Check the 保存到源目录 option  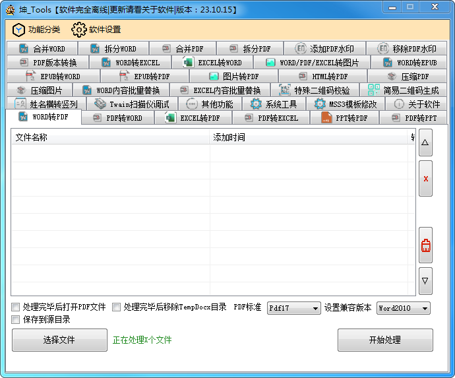pyautogui.click(x=15, y=320)
